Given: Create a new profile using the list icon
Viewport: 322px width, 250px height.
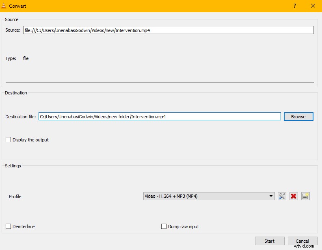Looking at the screenshot, I should (305, 196).
